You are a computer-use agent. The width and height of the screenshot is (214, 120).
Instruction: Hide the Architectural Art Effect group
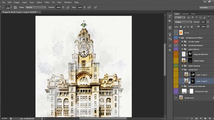[176, 38]
